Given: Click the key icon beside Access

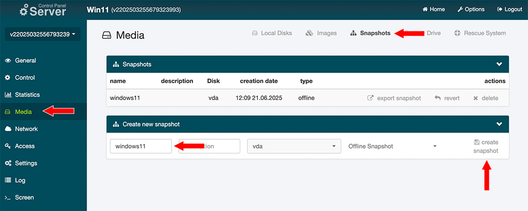Looking at the screenshot, I should (8, 147).
